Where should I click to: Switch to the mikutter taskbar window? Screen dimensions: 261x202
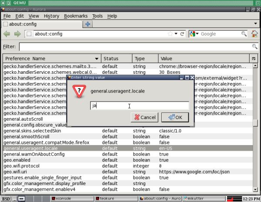[x=204, y=199]
